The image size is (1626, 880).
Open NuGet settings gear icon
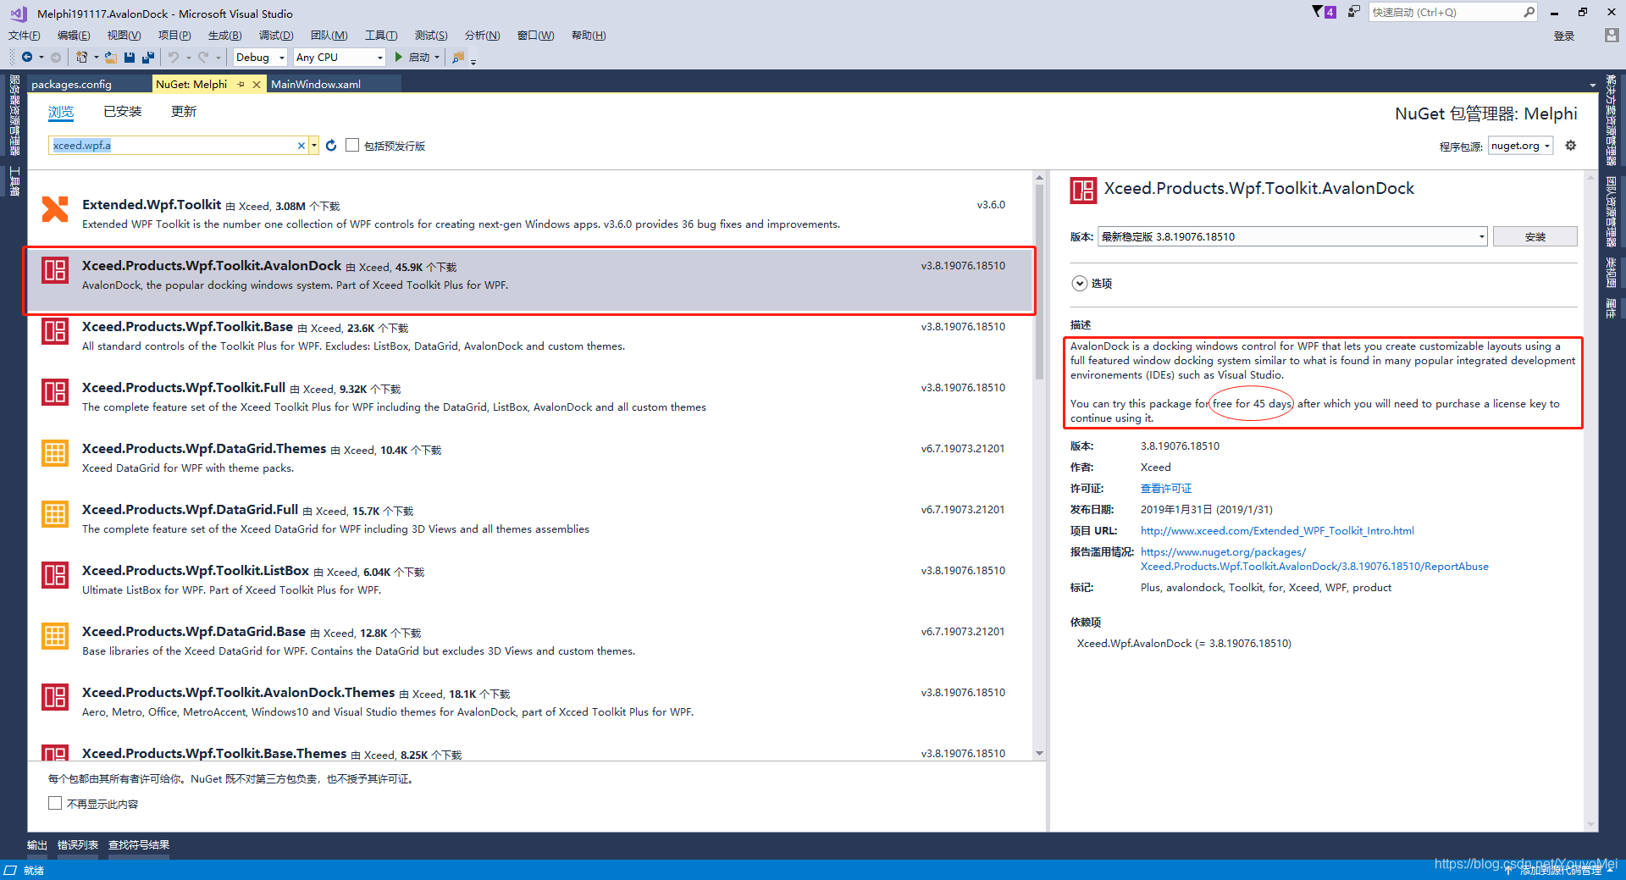pyautogui.click(x=1571, y=146)
